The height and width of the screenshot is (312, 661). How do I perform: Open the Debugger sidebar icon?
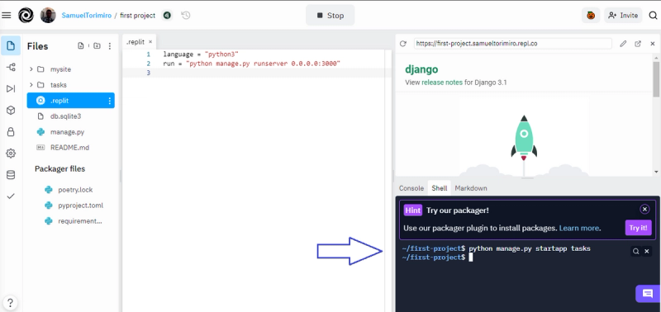click(11, 88)
